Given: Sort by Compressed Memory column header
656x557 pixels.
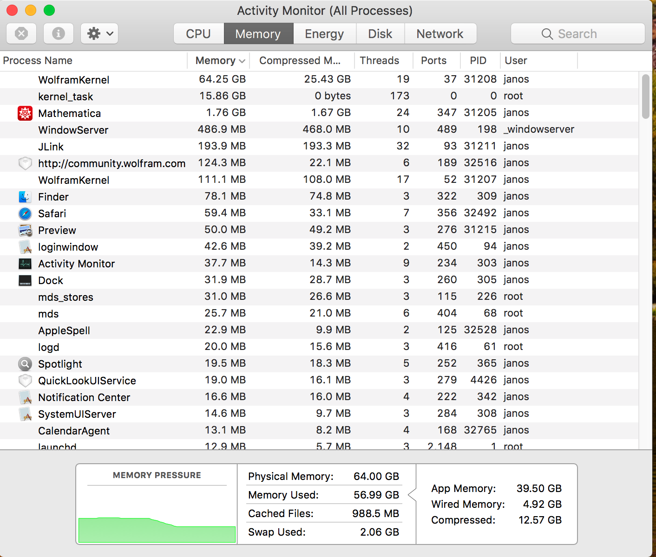Looking at the screenshot, I should tap(302, 60).
